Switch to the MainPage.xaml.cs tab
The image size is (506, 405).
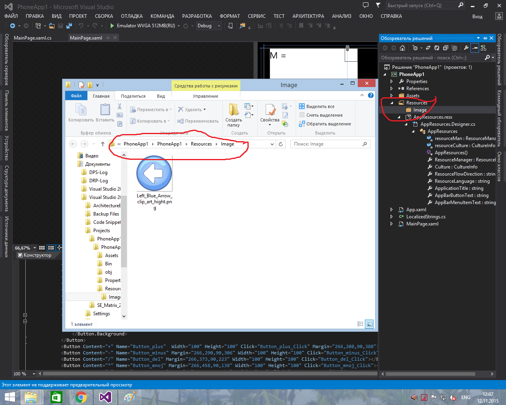32,38
